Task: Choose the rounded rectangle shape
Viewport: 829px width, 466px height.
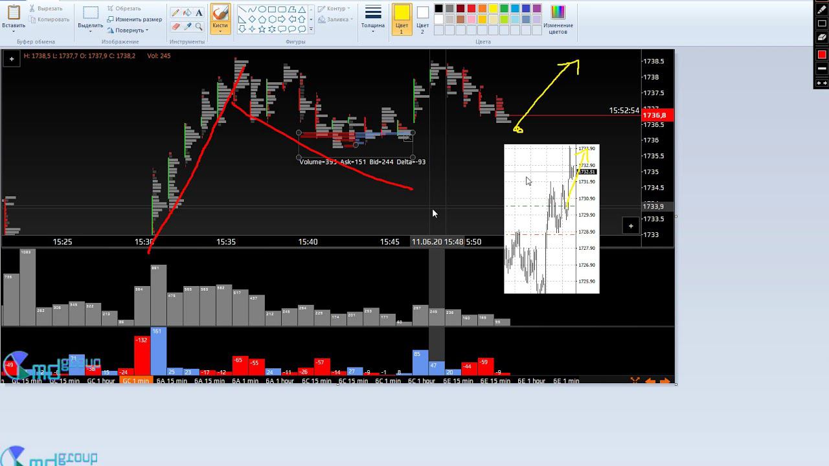Action: (x=282, y=9)
